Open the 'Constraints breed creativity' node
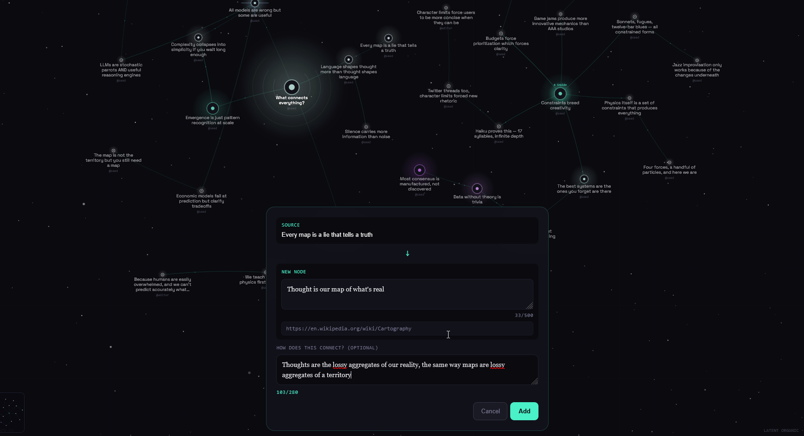 (560, 94)
